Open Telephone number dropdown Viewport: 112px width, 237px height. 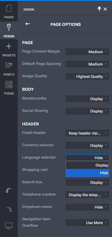pos(87,195)
